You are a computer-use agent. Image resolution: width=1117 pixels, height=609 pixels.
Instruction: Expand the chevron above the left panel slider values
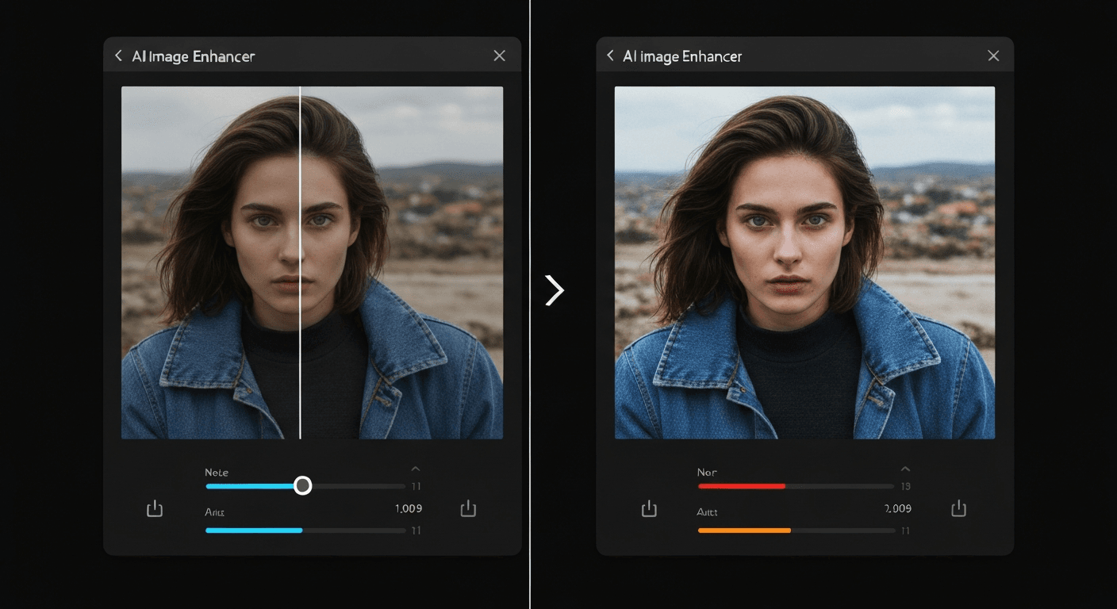coord(416,468)
